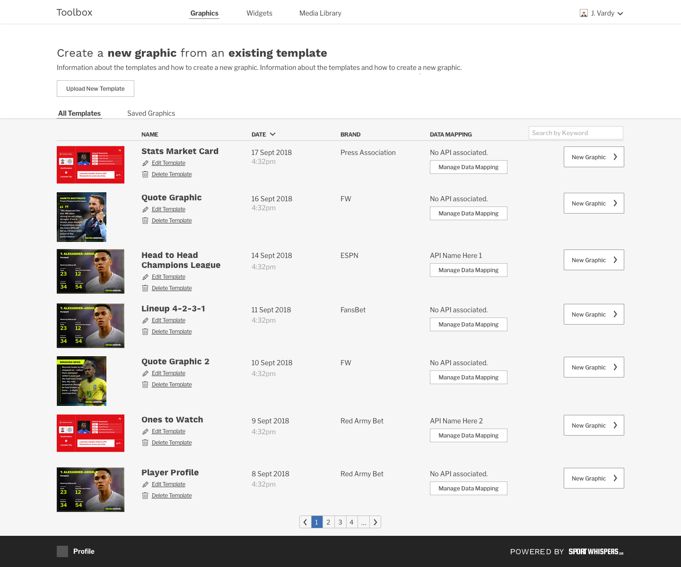Click pencil icon for Quote Graphic 2
Image resolution: width=681 pixels, height=567 pixels.
[x=145, y=373]
